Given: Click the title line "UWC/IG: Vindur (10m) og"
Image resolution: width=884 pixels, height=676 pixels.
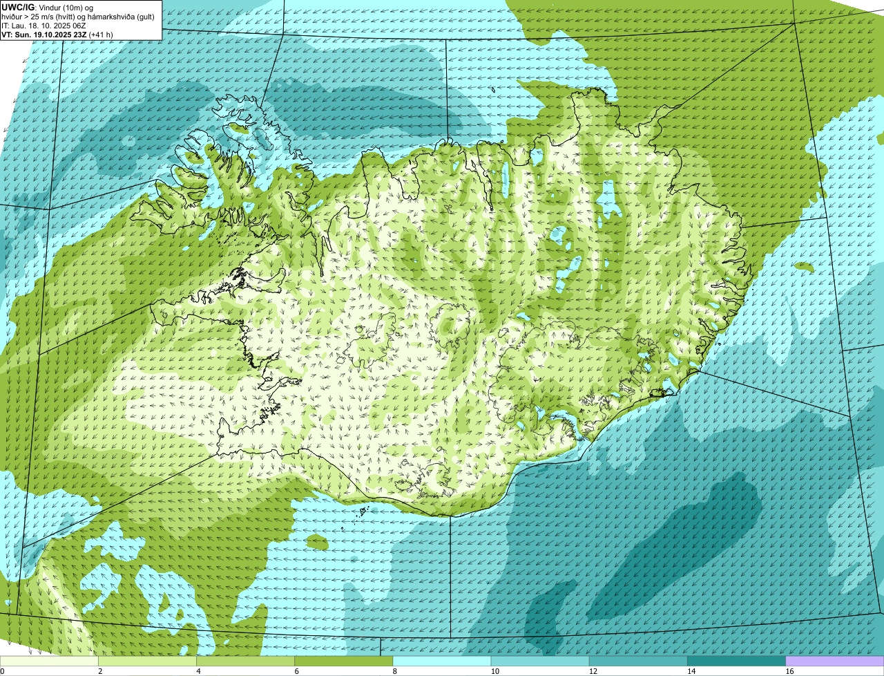Looking at the screenshot, I should [x=47, y=7].
